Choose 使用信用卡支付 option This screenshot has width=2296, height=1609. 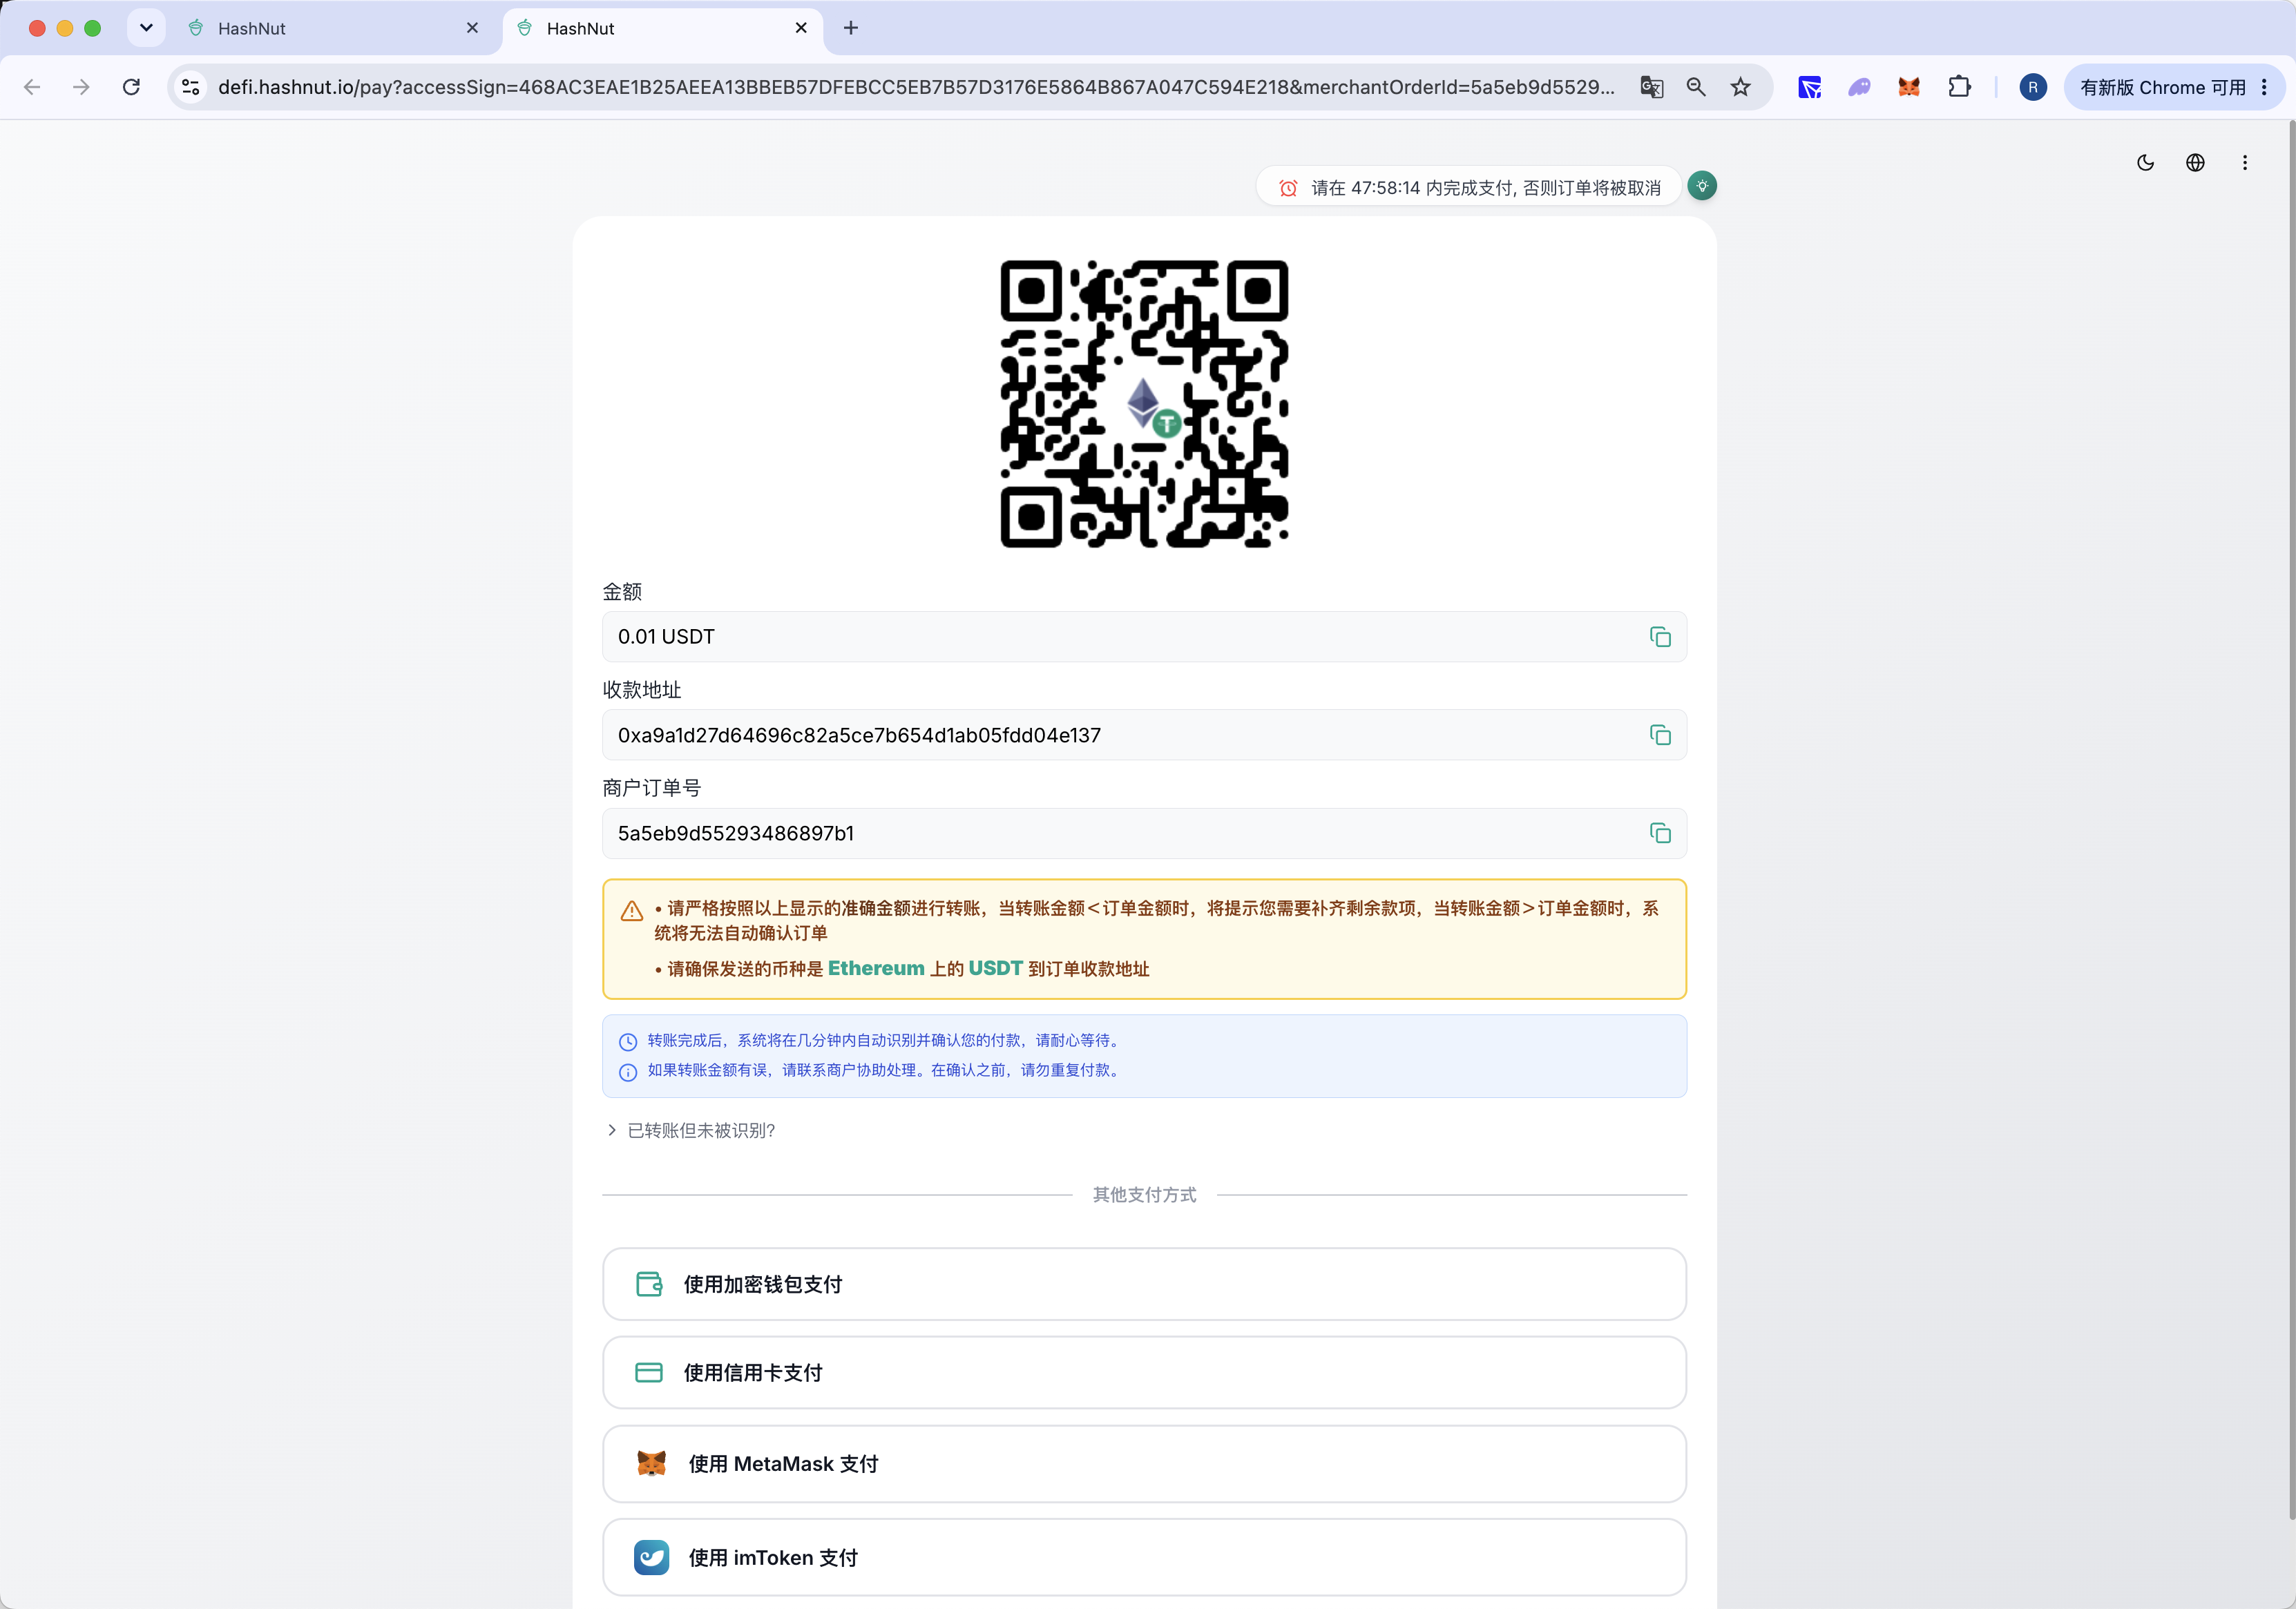tap(1144, 1373)
